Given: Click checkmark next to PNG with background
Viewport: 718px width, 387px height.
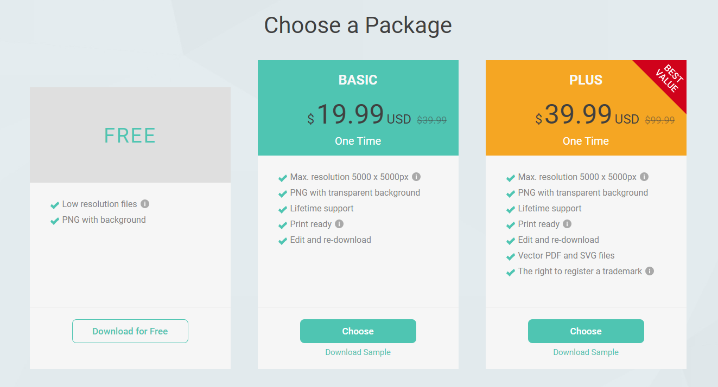Looking at the screenshot, I should tap(54, 221).
